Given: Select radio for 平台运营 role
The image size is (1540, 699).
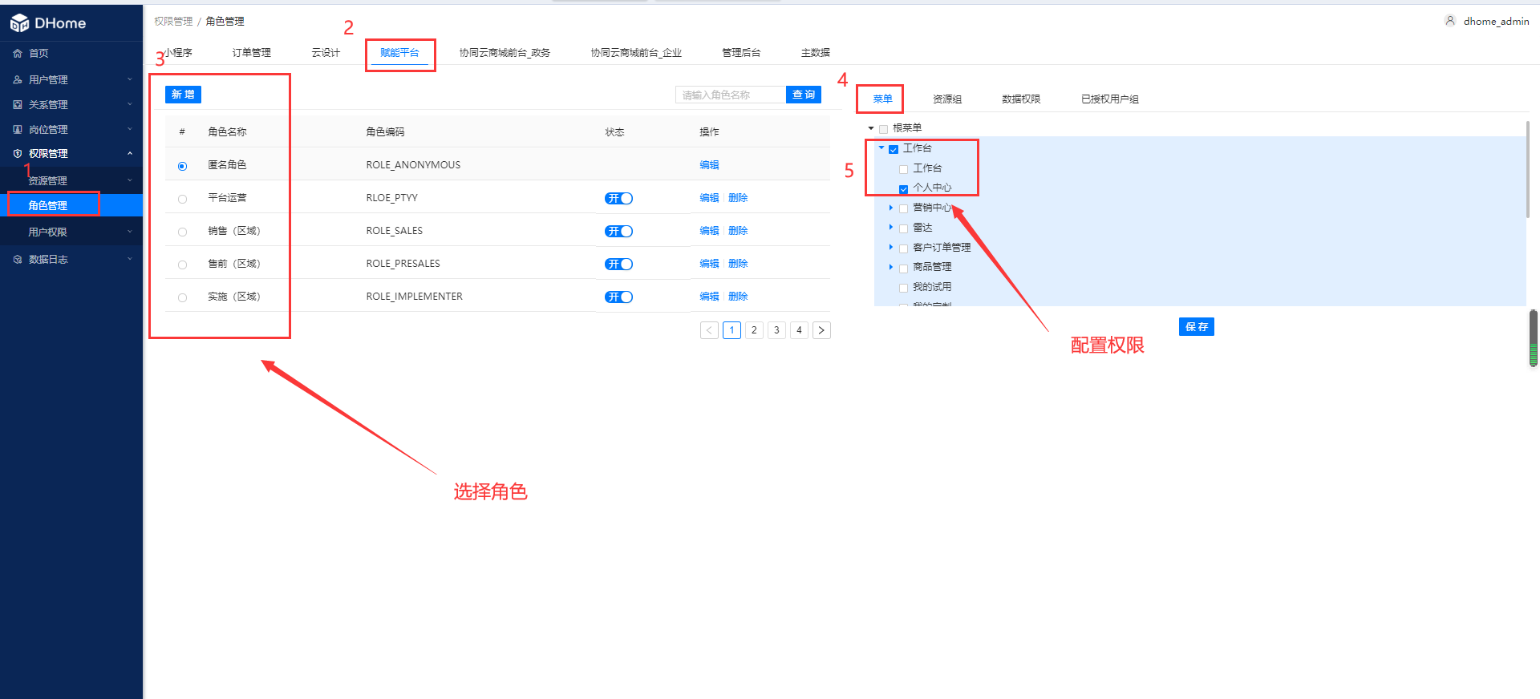Looking at the screenshot, I should coord(182,199).
